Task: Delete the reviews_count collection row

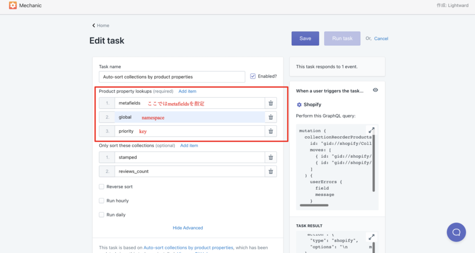Action: point(271,172)
